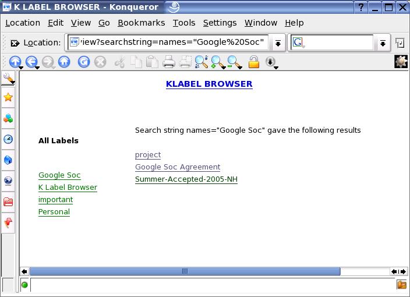Reload the page with the Reload icon
Viewport: 410px width, 297px height.
point(84,62)
